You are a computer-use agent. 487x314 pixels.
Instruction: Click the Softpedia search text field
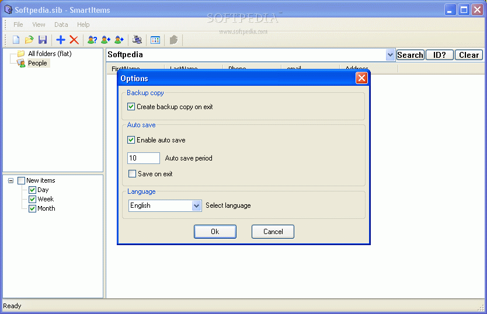pyautogui.click(x=246, y=55)
